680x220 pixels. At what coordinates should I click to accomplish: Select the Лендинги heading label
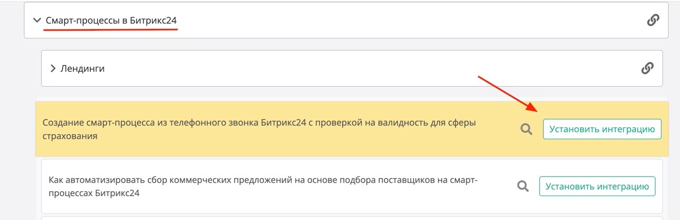coord(82,69)
